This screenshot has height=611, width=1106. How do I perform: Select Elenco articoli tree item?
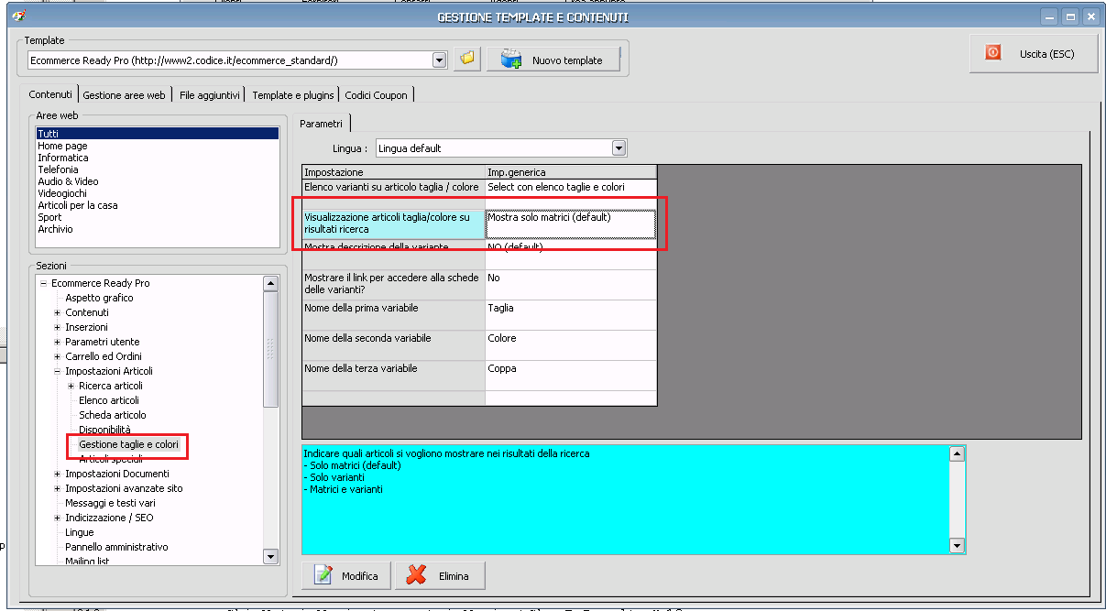[x=109, y=400]
